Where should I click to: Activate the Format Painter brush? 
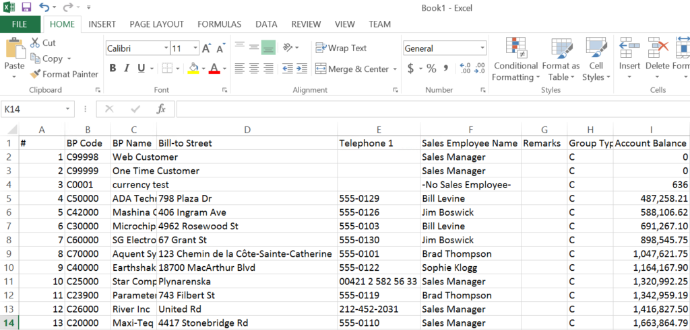(x=64, y=74)
